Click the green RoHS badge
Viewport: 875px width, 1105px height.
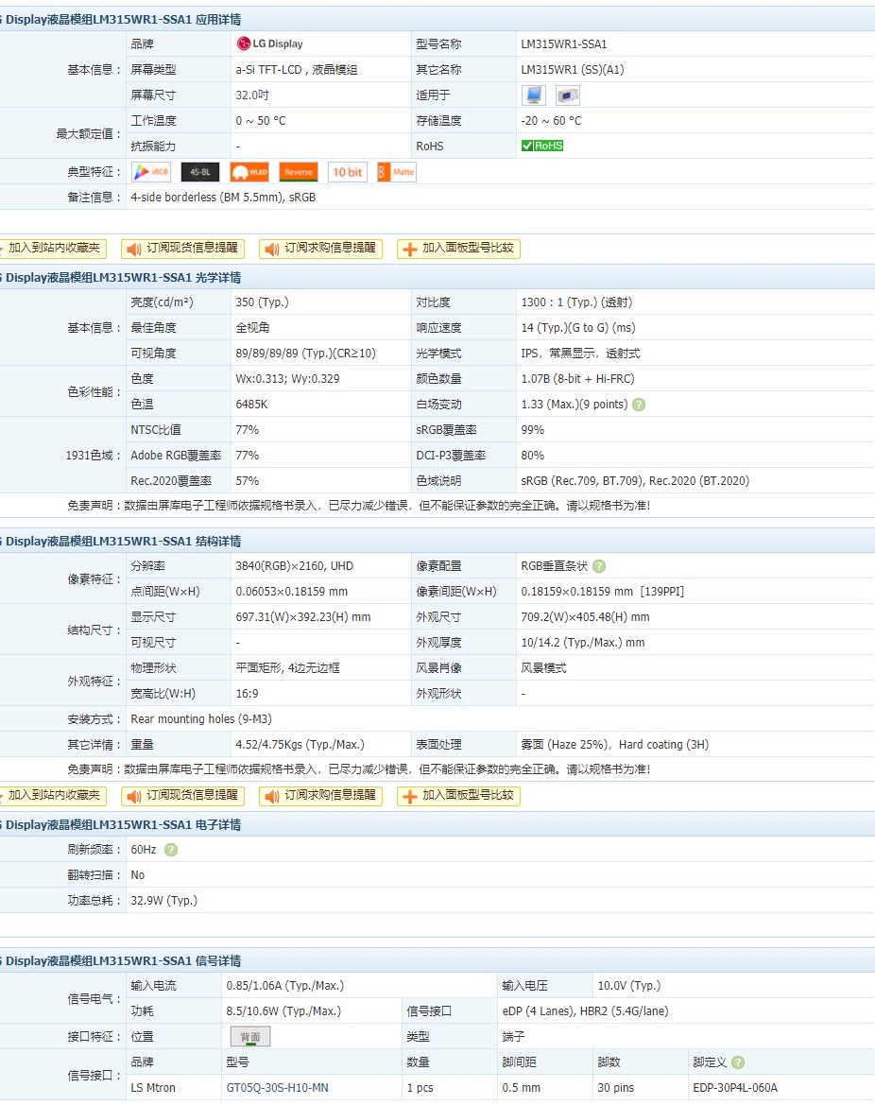point(541,146)
